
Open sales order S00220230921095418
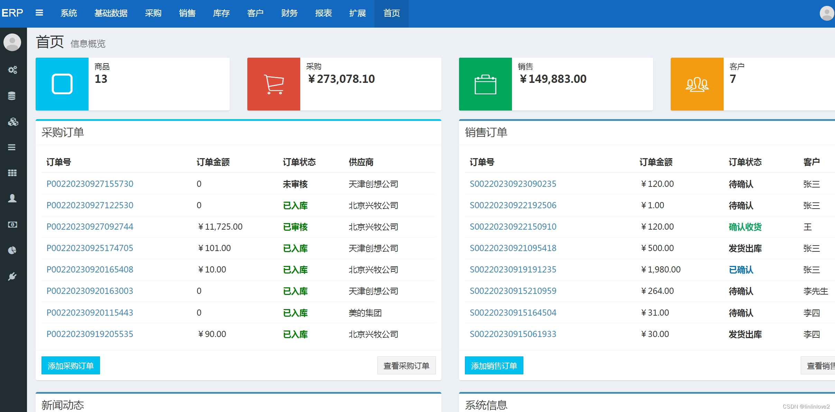click(x=513, y=248)
